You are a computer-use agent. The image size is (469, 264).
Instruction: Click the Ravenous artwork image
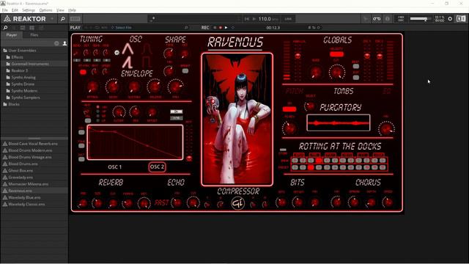(x=237, y=120)
